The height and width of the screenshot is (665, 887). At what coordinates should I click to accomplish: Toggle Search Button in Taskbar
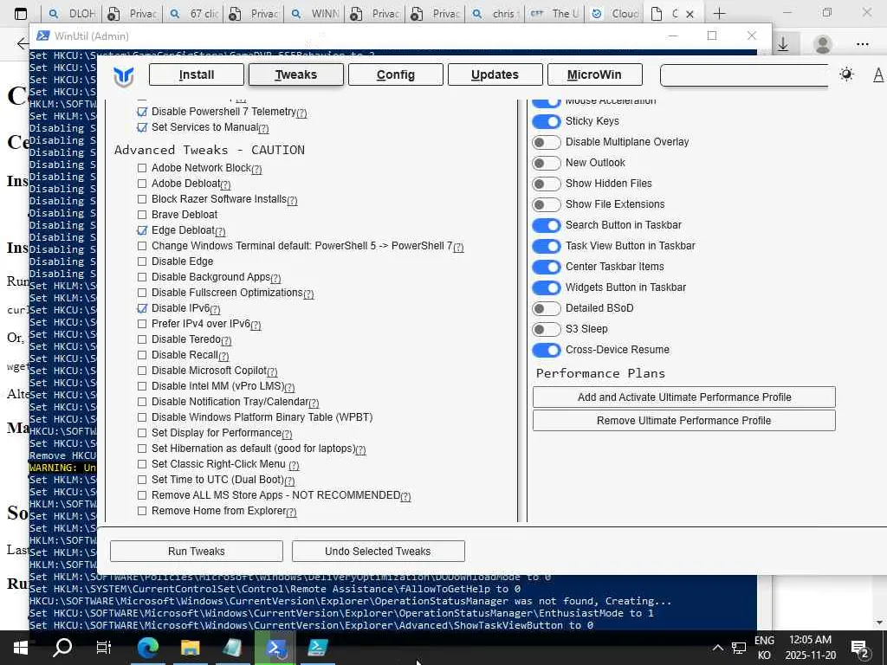tap(547, 225)
